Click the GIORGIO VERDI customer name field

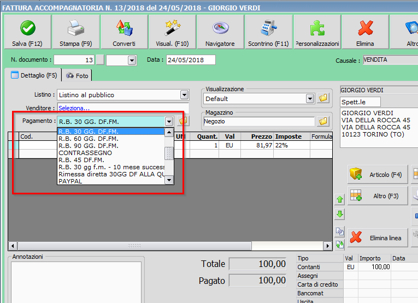tap(379, 90)
